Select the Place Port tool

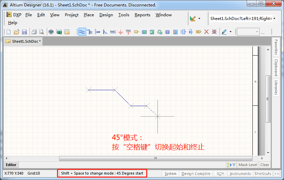pyautogui.click(x=198, y=32)
